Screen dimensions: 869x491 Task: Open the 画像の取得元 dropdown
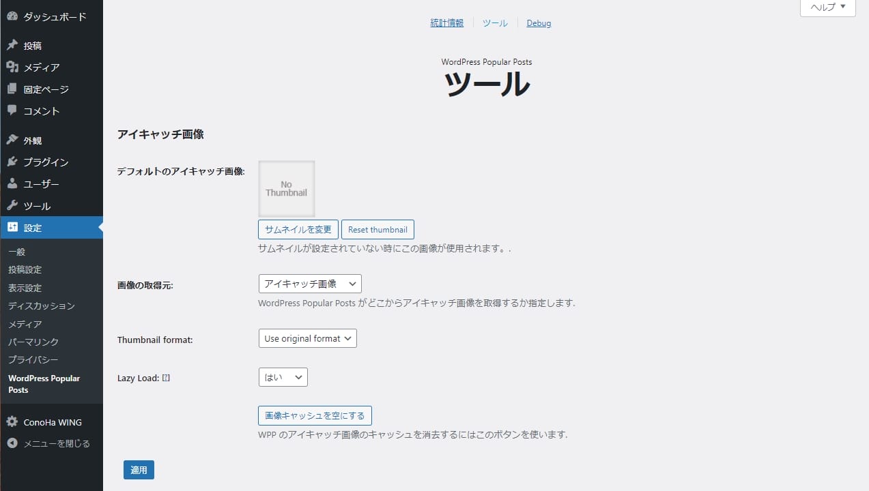pyautogui.click(x=310, y=284)
